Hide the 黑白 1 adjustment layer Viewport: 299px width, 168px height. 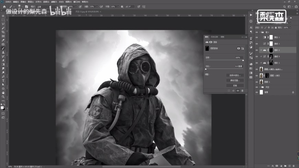257,37
